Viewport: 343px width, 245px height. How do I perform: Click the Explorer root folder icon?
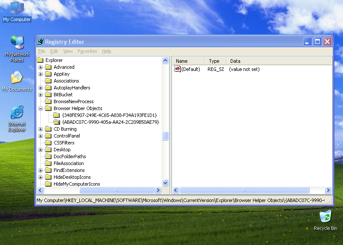tap(40, 60)
